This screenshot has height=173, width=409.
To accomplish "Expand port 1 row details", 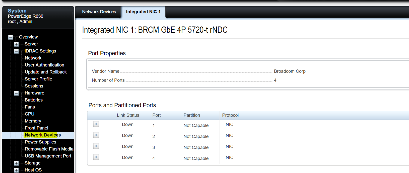I will coord(96,124).
